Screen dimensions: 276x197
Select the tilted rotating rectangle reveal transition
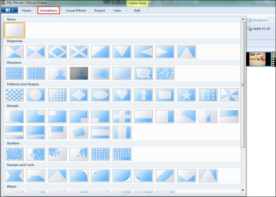[x=79, y=133]
